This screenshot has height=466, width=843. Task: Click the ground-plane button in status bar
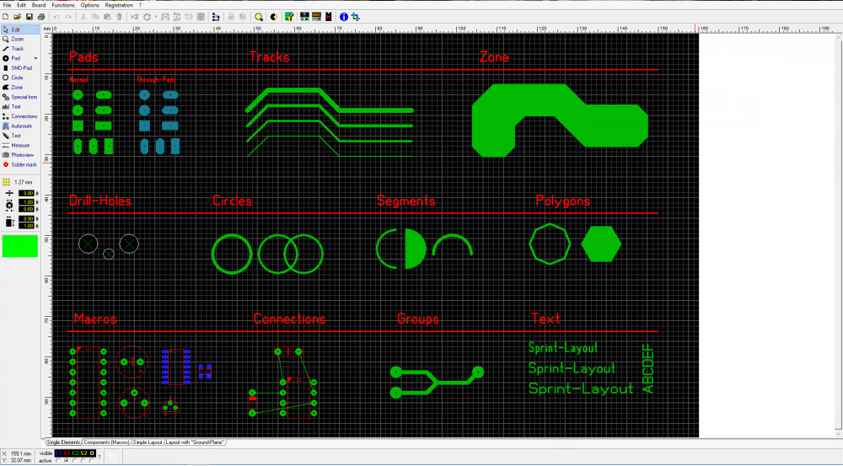coord(112,458)
